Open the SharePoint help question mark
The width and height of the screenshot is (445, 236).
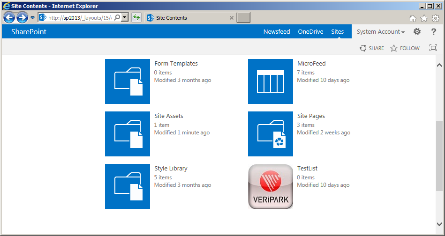click(433, 31)
